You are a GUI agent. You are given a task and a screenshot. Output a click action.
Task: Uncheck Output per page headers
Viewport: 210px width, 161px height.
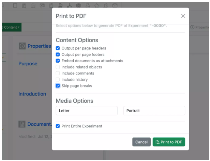coord(58,48)
